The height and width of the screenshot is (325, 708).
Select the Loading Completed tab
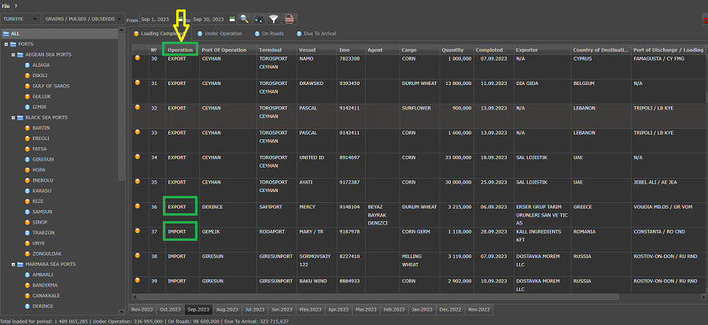pyautogui.click(x=158, y=33)
